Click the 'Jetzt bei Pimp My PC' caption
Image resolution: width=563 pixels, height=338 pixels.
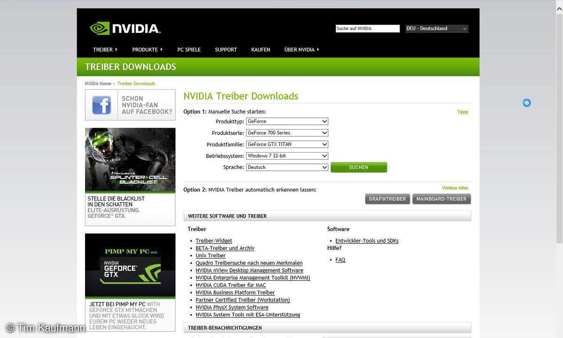117,304
